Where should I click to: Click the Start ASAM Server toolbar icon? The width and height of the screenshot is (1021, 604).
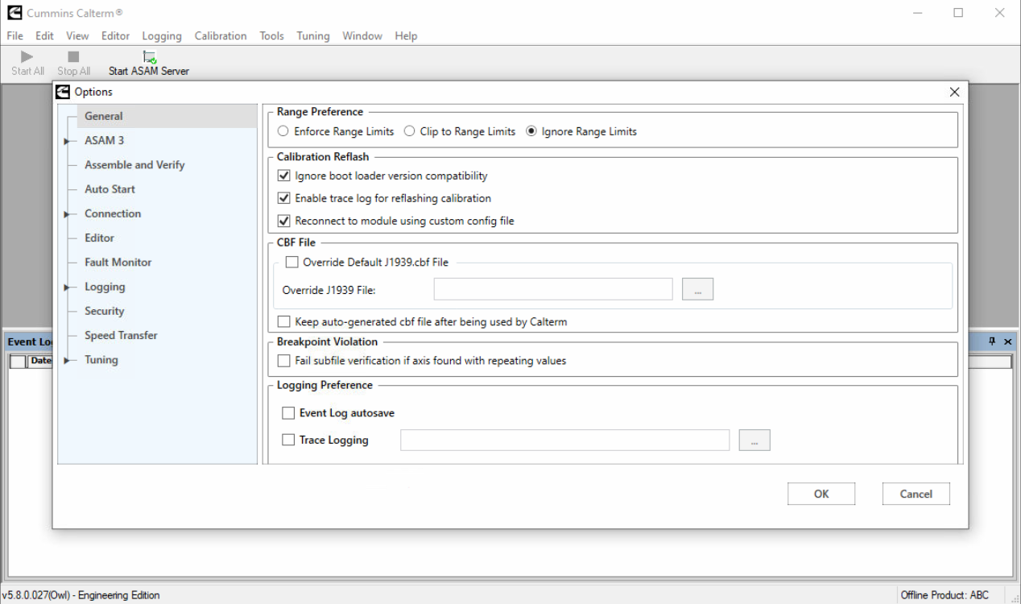coord(149,57)
